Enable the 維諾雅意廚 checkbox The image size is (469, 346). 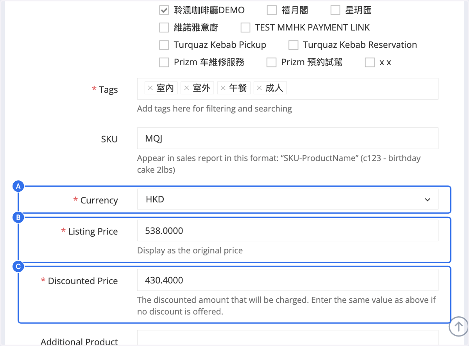[164, 28]
